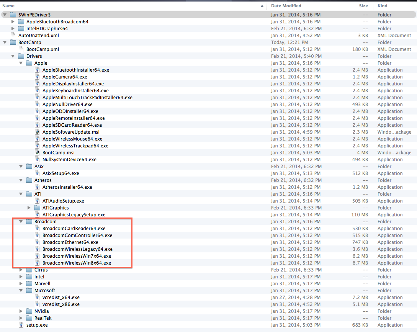417x332 pixels.
Task: Sort by the Kind column header
Action: click(x=383, y=6)
